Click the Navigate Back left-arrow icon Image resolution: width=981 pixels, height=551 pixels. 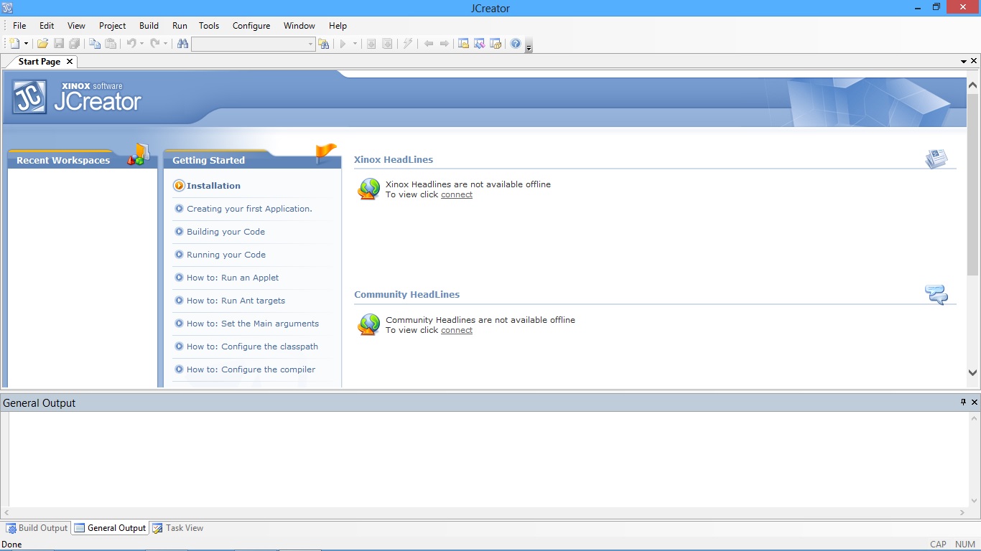429,44
